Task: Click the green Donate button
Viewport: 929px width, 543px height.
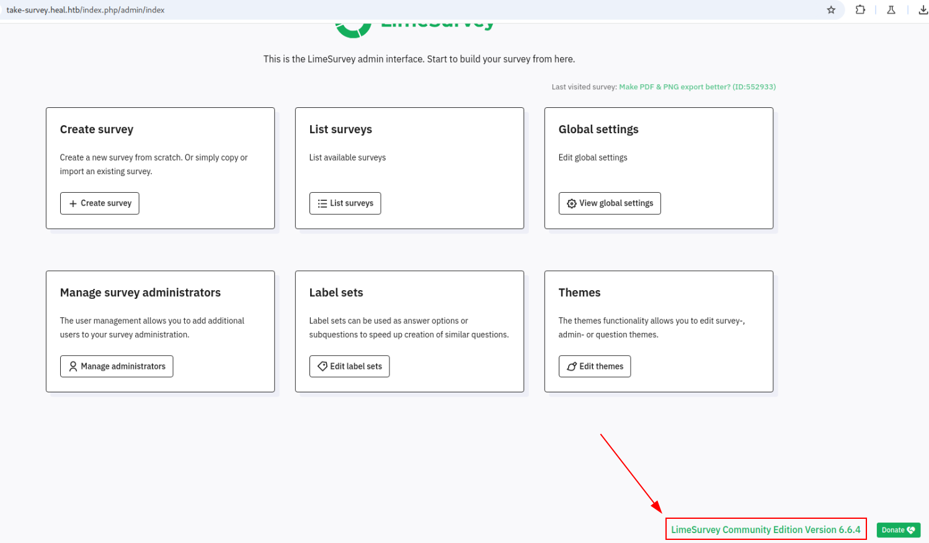Action: [x=899, y=530]
